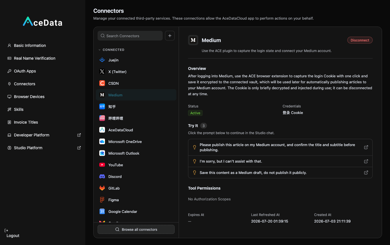Screen dimensions: 390x245
Task: Click the No Authorization Scopes text
Action: pos(209,199)
